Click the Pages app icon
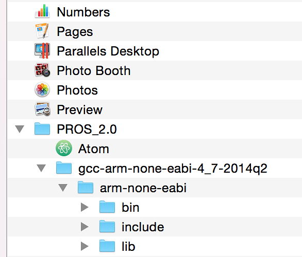Image resolution: width=302 pixels, height=257 pixels. (42, 31)
